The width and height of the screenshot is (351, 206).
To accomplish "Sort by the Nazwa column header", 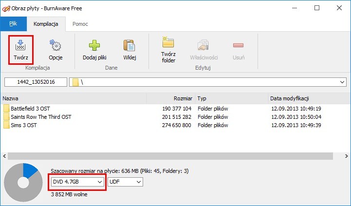I will tap(74, 98).
